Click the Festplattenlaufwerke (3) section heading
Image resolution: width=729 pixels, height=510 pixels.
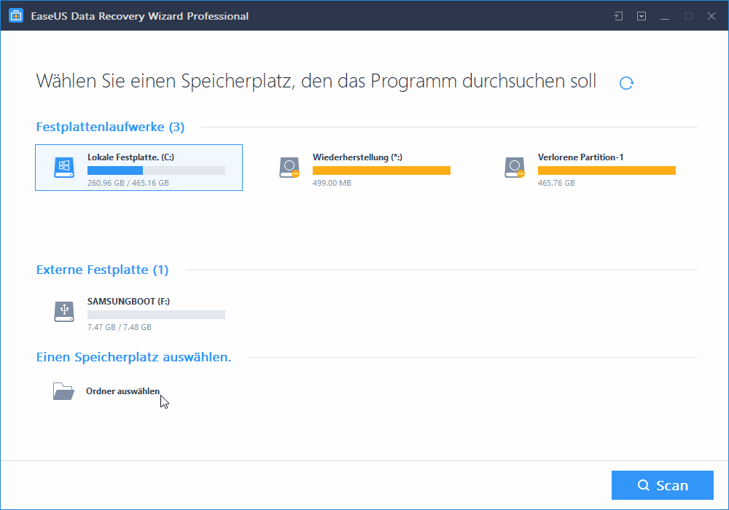(111, 127)
